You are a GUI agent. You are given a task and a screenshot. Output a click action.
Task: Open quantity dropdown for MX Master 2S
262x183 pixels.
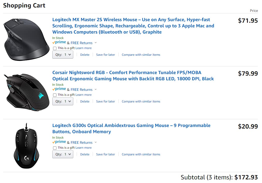63,55
